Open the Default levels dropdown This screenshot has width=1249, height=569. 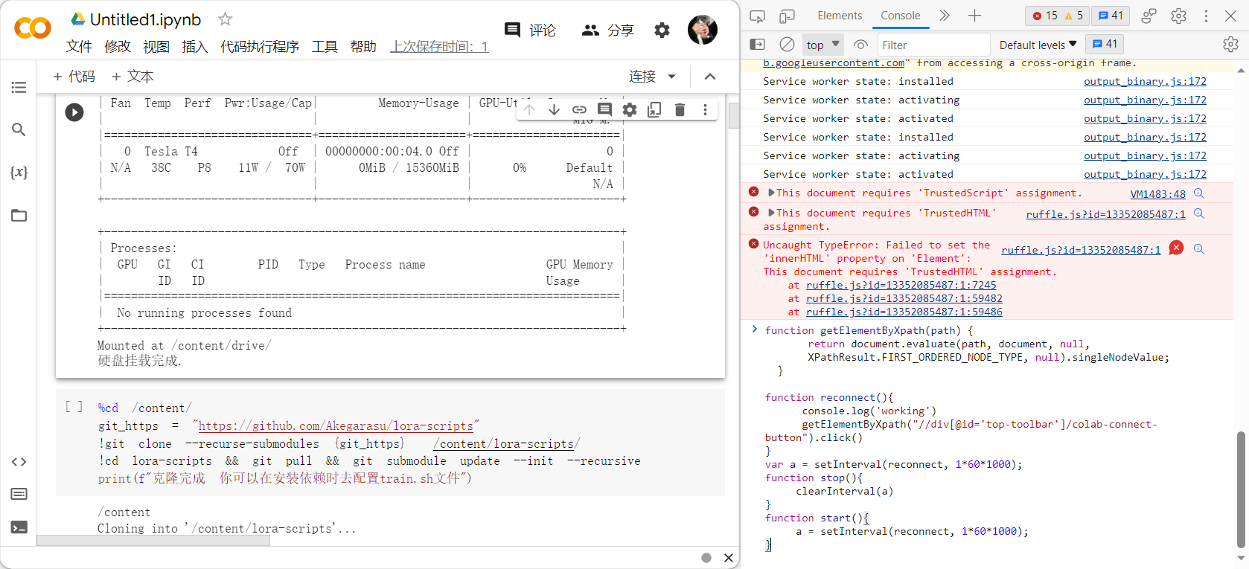1038,45
